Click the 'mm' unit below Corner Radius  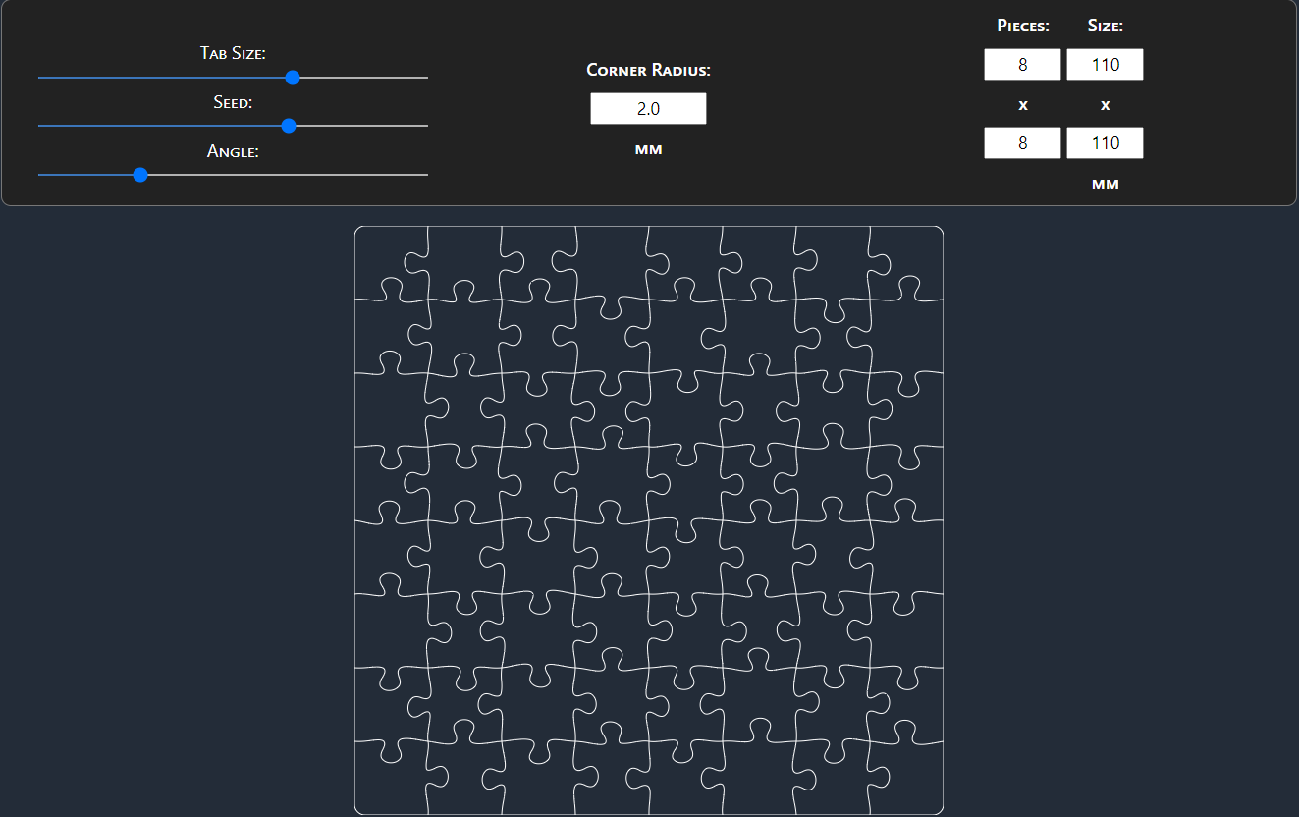[x=648, y=149]
